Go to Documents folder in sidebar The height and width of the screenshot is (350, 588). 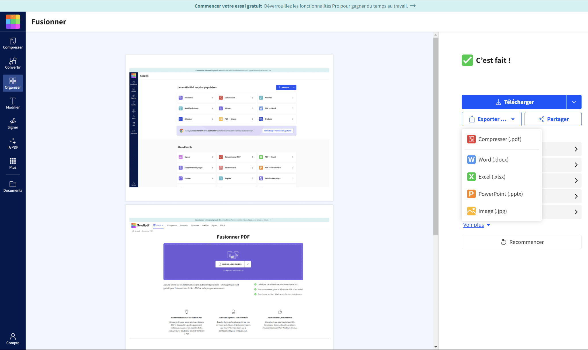coord(13,186)
